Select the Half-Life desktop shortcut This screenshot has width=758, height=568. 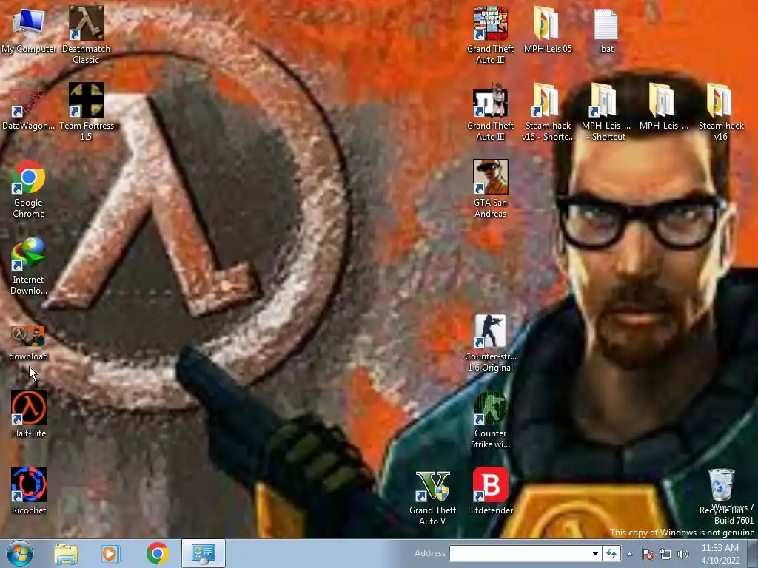click(x=29, y=413)
